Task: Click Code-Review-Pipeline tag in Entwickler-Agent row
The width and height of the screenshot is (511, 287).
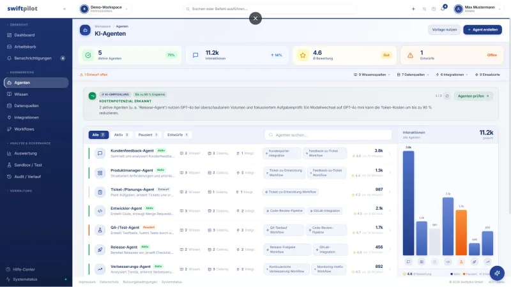Action: (x=284, y=211)
